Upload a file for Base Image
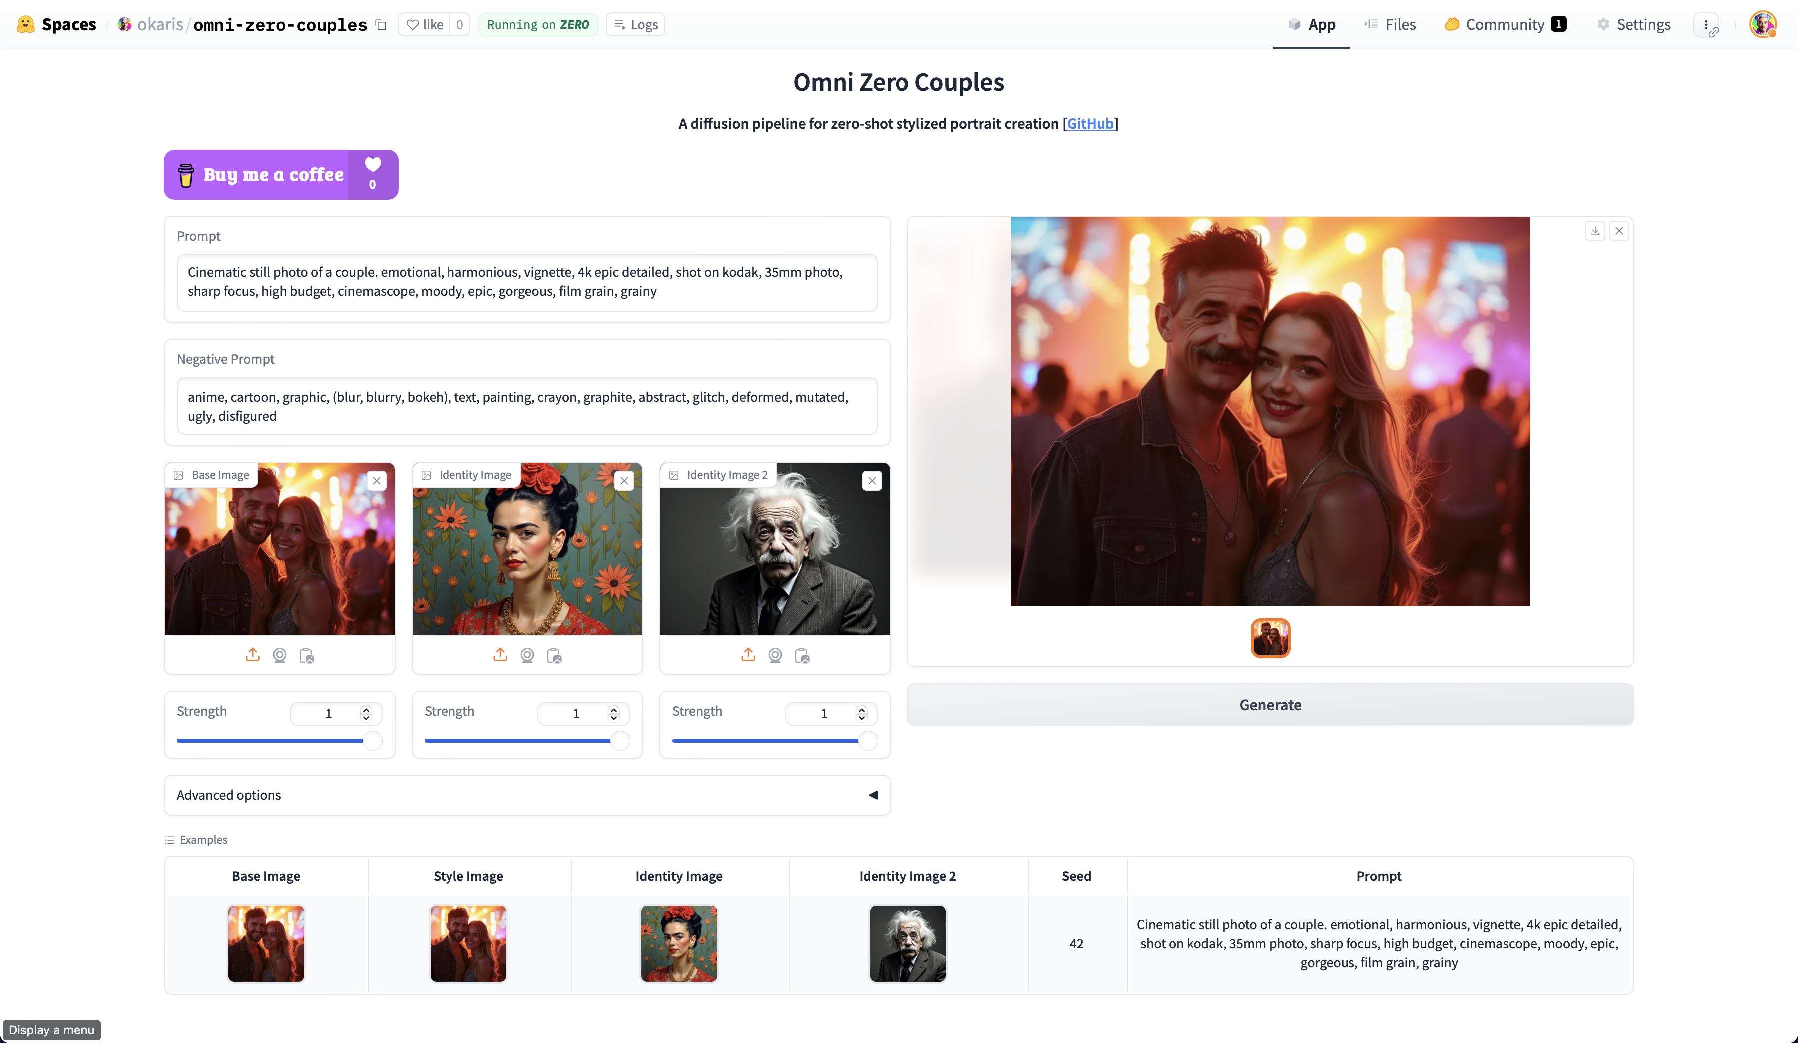The width and height of the screenshot is (1798, 1043). [253, 655]
